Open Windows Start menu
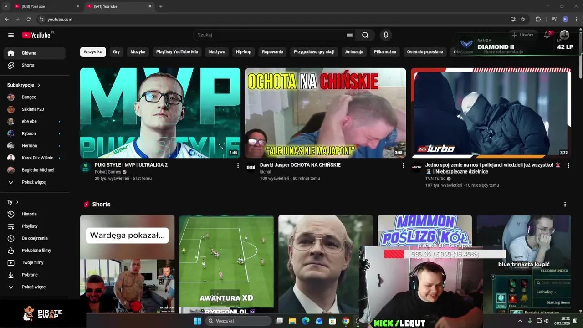This screenshot has height=328, width=583. (x=197, y=321)
